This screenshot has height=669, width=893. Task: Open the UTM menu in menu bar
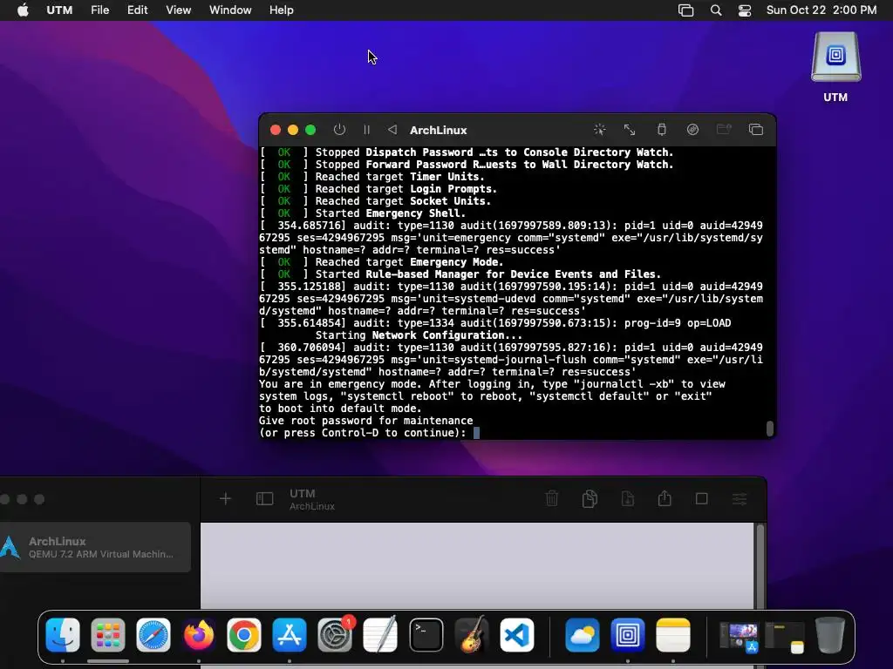pos(59,10)
